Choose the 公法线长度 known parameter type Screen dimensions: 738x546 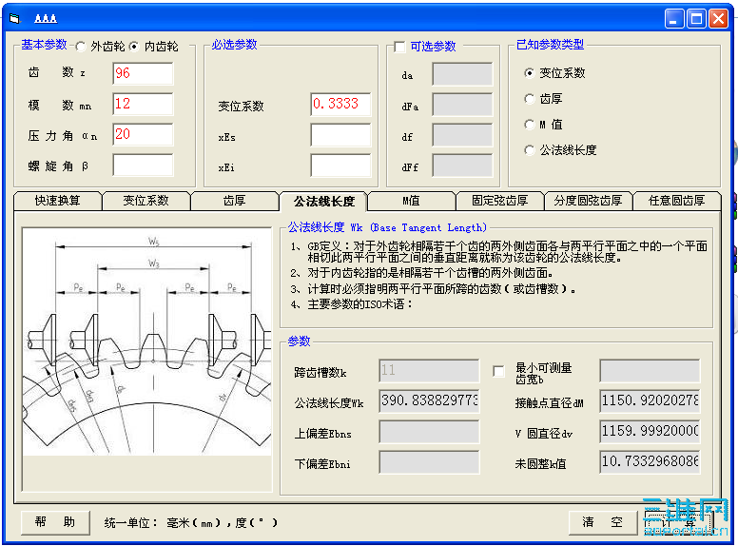(x=530, y=150)
